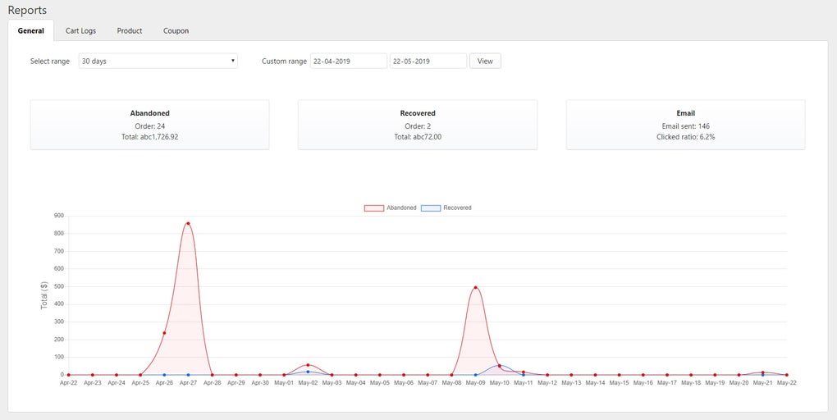
Task: Click the Recovered summary card
Action: pyautogui.click(x=418, y=125)
